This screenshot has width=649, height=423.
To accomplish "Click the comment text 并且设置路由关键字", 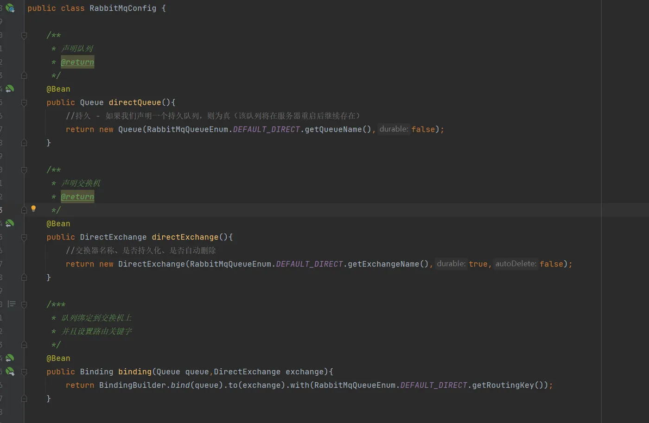I will coord(96,331).
